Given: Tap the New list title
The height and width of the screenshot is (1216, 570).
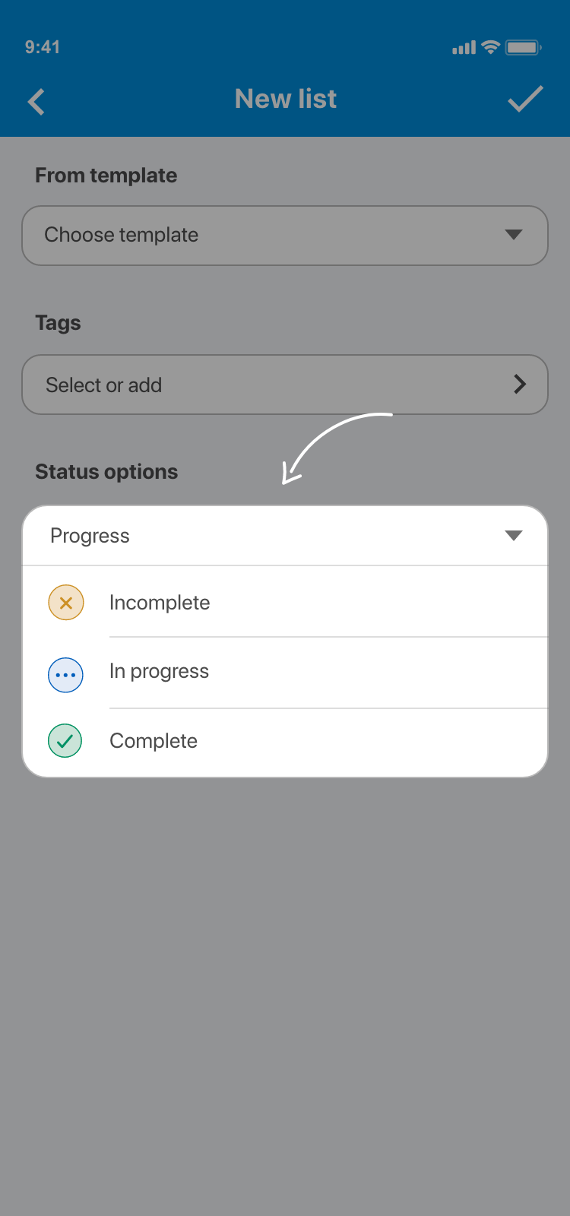Looking at the screenshot, I should (286, 99).
